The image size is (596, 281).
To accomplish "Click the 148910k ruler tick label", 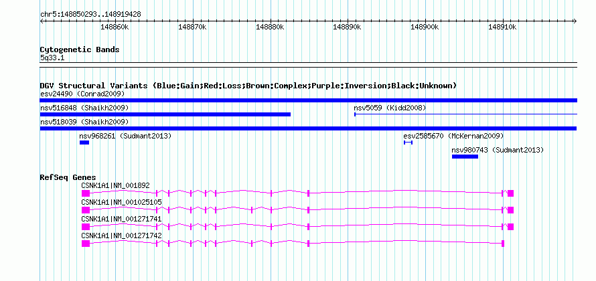I will point(502,27).
